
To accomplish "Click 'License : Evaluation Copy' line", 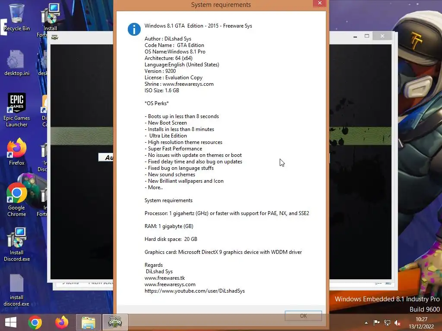I will (x=174, y=78).
